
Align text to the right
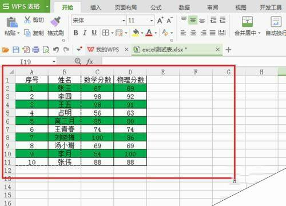[x=203, y=33]
